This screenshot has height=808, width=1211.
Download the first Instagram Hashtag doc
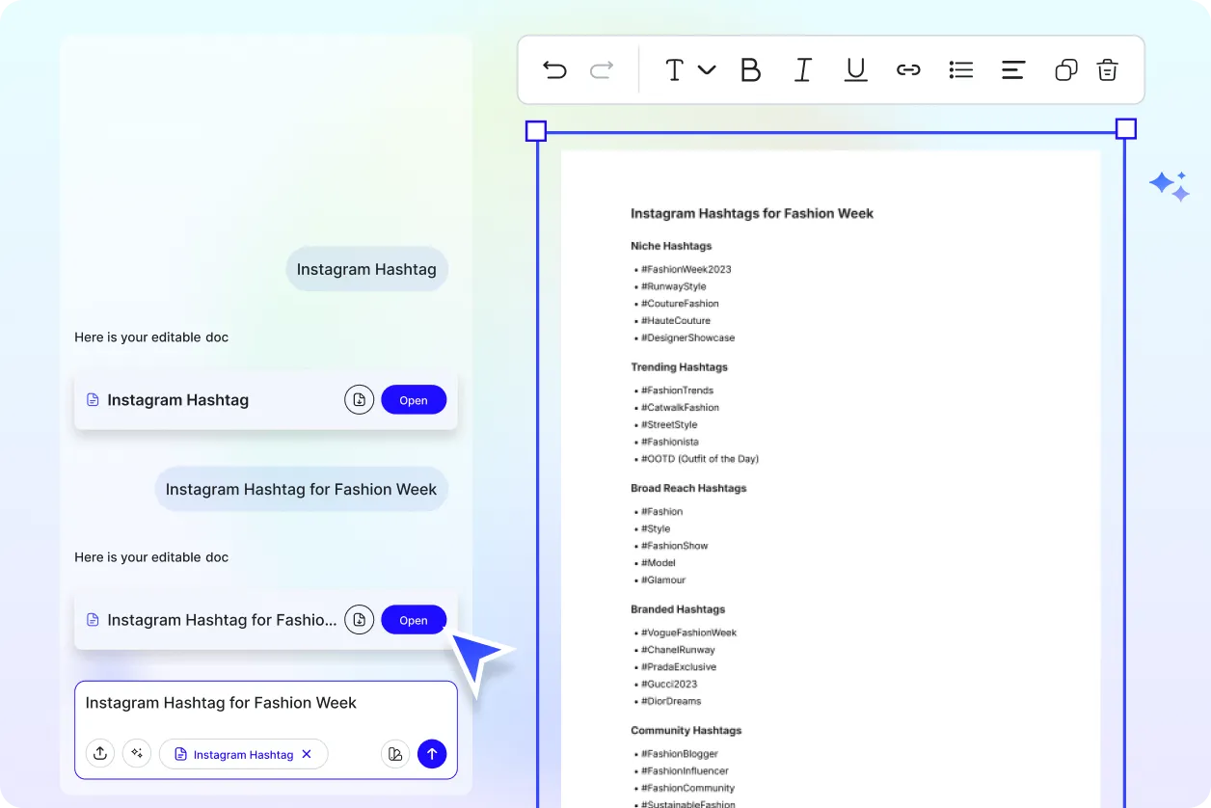pos(359,400)
